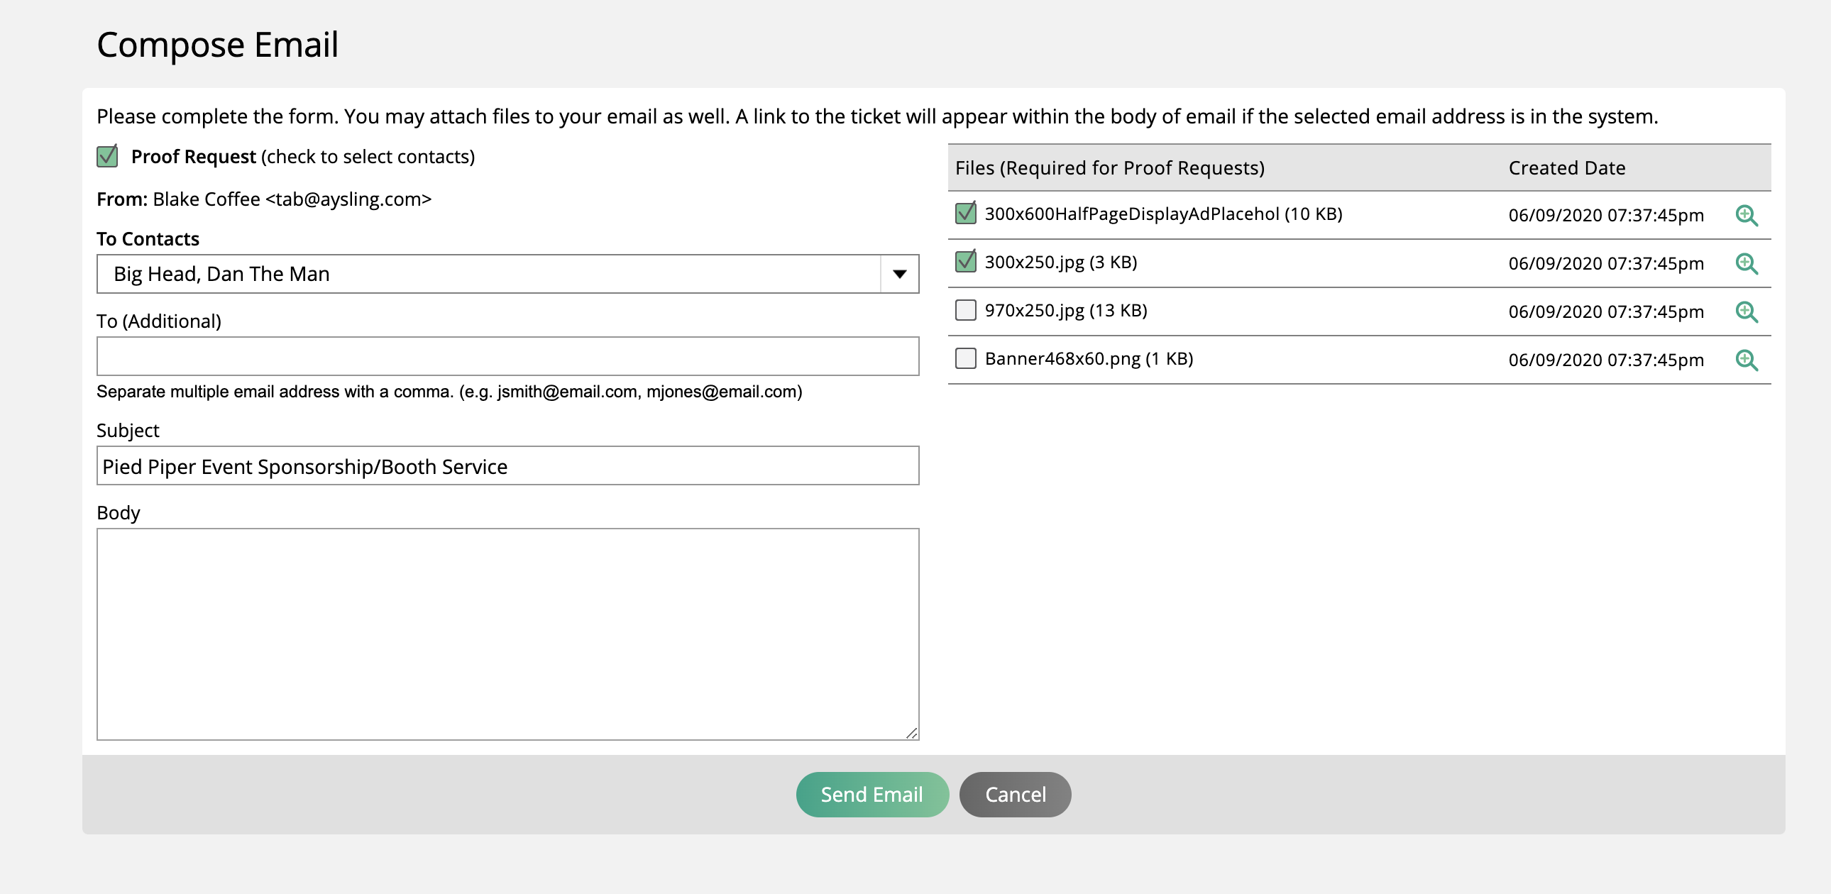Click the Files (Required for Proof Requests) header
This screenshot has width=1831, height=894.
click(1109, 167)
